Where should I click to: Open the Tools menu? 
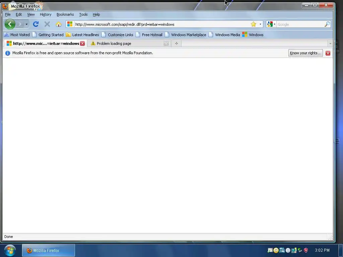83,14
